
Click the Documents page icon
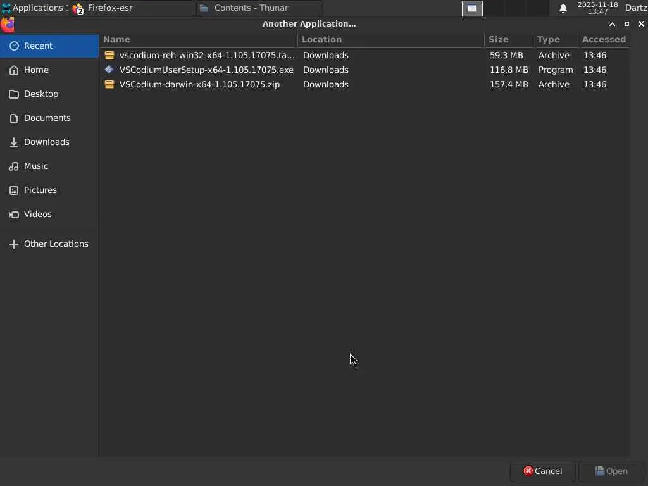(x=14, y=118)
